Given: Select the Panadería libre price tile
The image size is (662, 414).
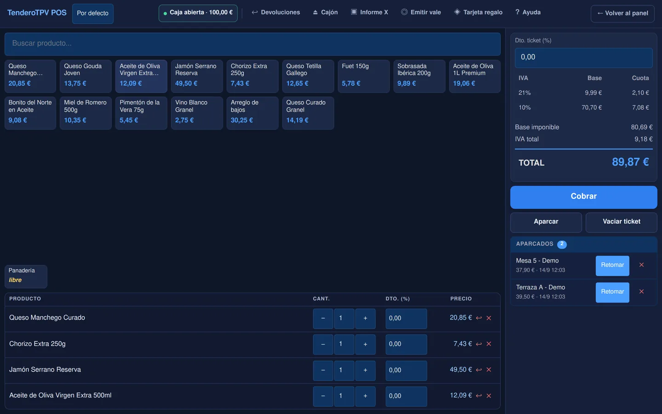Looking at the screenshot, I should (x=26, y=276).
